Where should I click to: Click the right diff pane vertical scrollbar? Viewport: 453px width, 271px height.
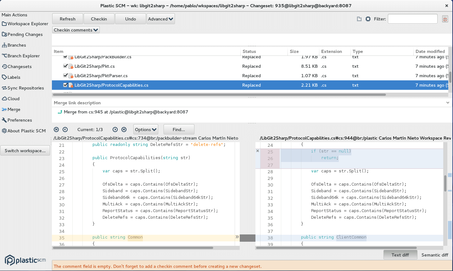point(445,183)
